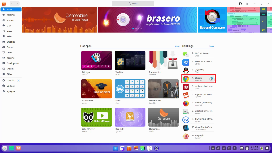The image size is (272, 153).
Task: Click the iFlytek Input Method icon
Action: tap(186, 120)
